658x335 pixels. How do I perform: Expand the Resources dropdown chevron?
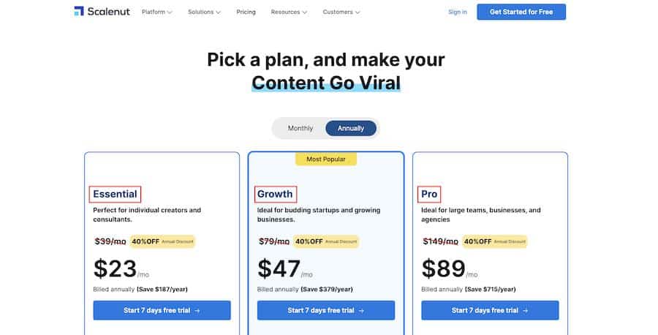coord(304,12)
